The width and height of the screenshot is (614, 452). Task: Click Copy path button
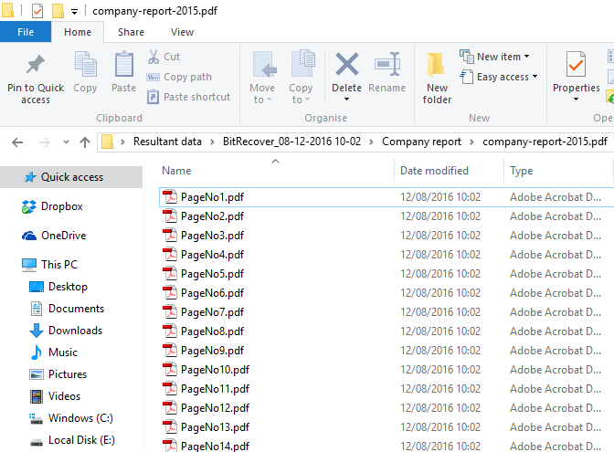coord(186,77)
